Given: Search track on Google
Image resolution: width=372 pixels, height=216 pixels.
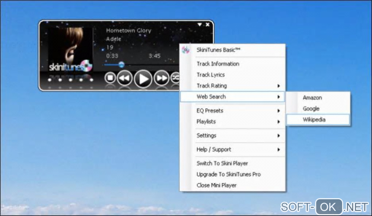Looking at the screenshot, I should (x=318, y=109).
